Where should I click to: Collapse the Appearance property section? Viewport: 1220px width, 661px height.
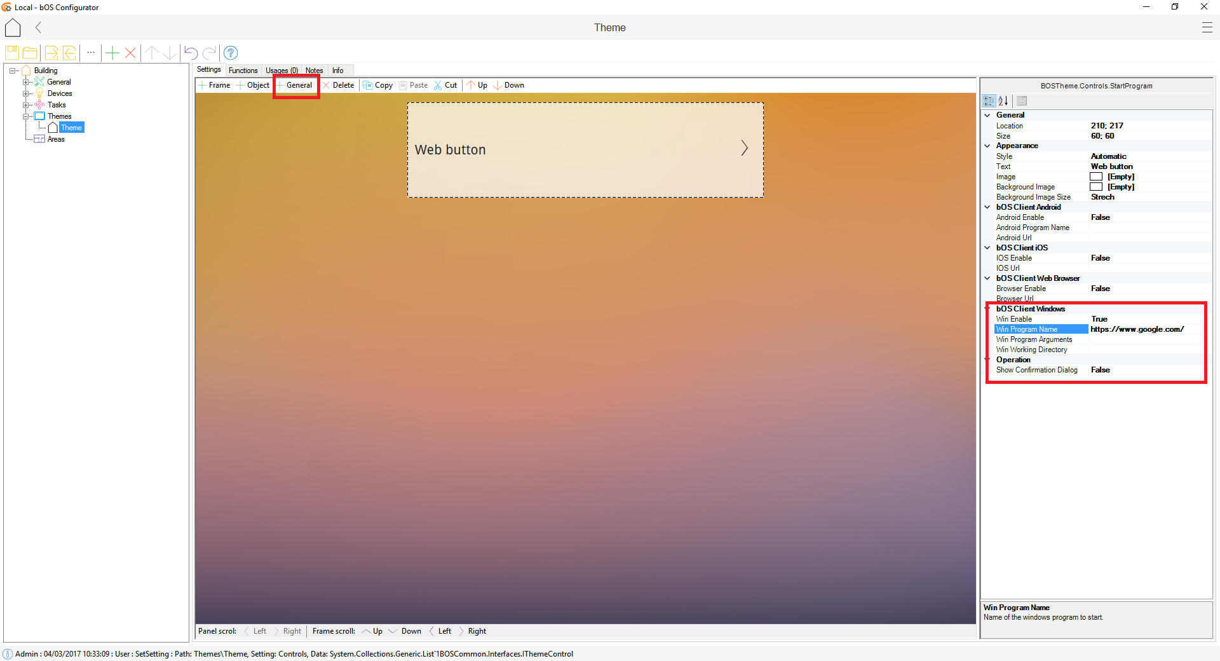[987, 146]
